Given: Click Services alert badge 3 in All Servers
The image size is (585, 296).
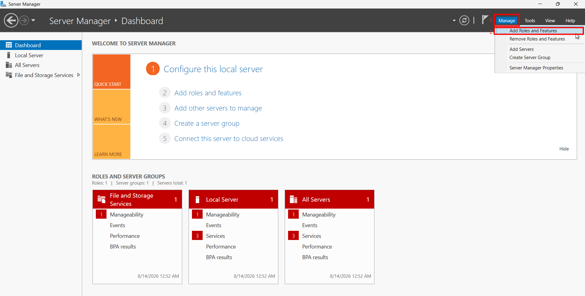Looking at the screenshot, I should pyautogui.click(x=293, y=236).
